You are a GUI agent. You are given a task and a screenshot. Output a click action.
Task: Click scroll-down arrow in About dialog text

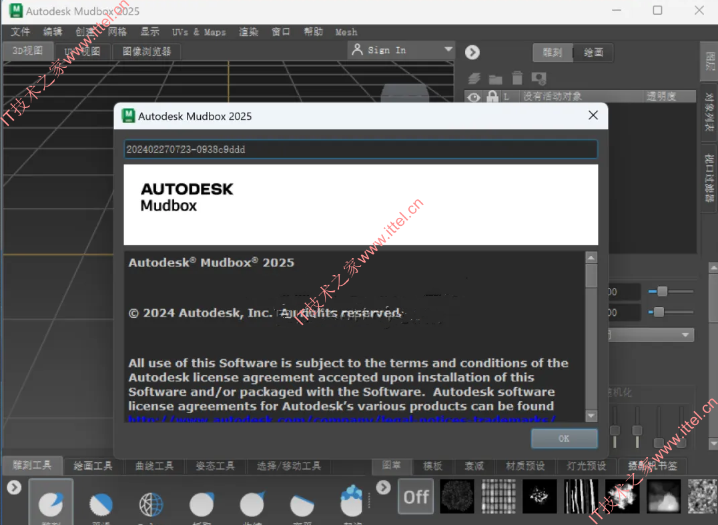tap(591, 416)
